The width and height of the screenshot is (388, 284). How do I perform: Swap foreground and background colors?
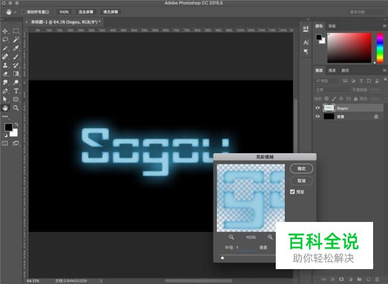click(x=16, y=124)
